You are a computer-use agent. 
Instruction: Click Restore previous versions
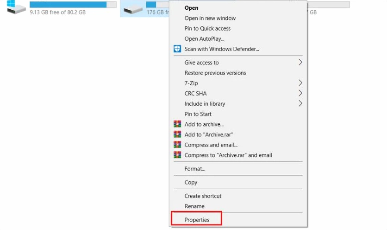point(215,73)
